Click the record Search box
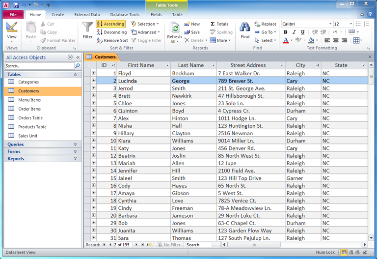Viewport: 377px width, 259px height. click(x=198, y=245)
